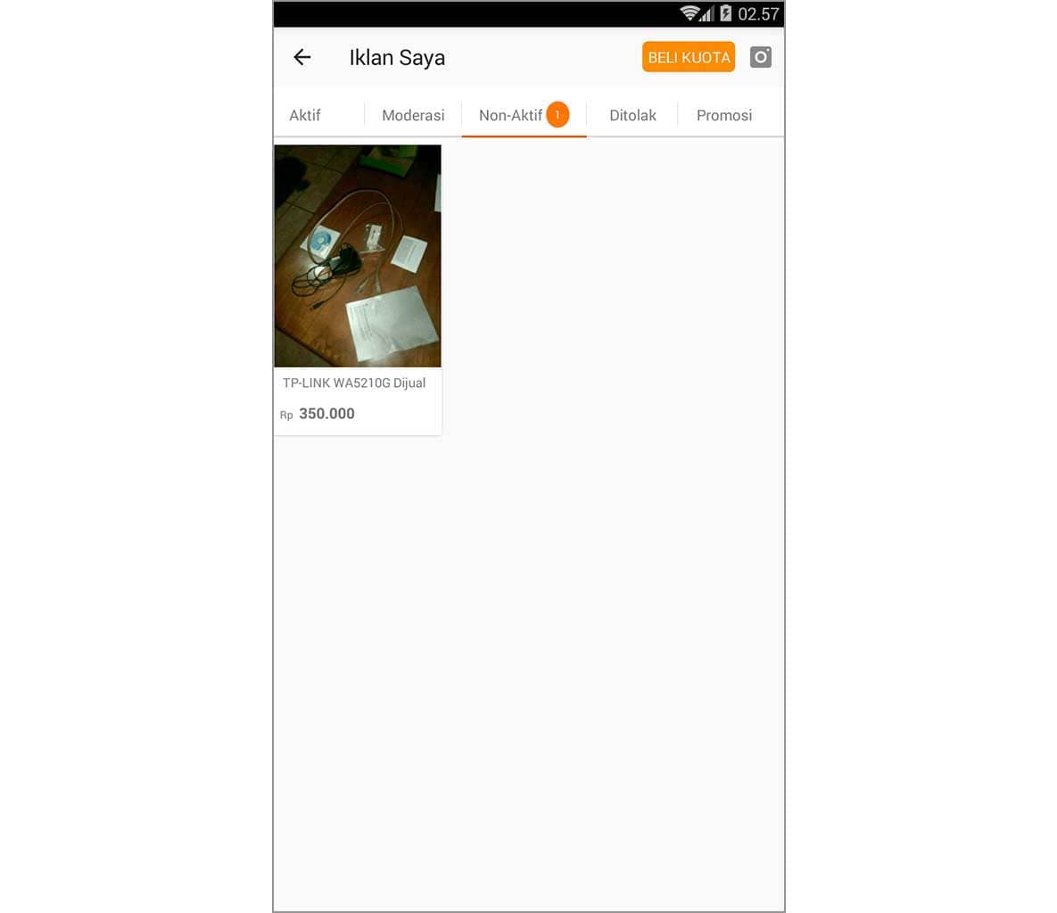Click the Iklan Saya page title
The width and height of the screenshot is (1057, 913).
point(397,58)
